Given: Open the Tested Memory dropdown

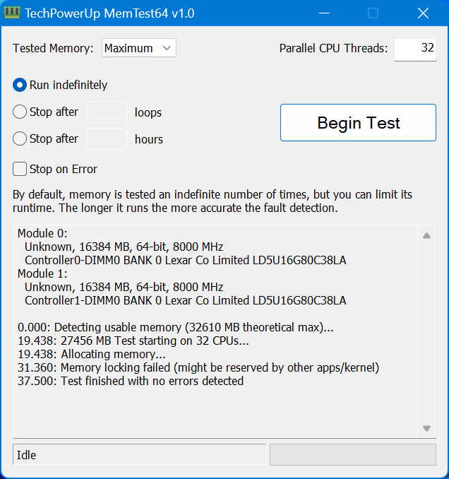Looking at the screenshot, I should pyautogui.click(x=139, y=48).
